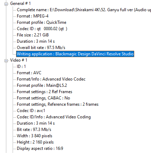
Task: Select the Format : MPEG-4 row
Action: (33, 16)
